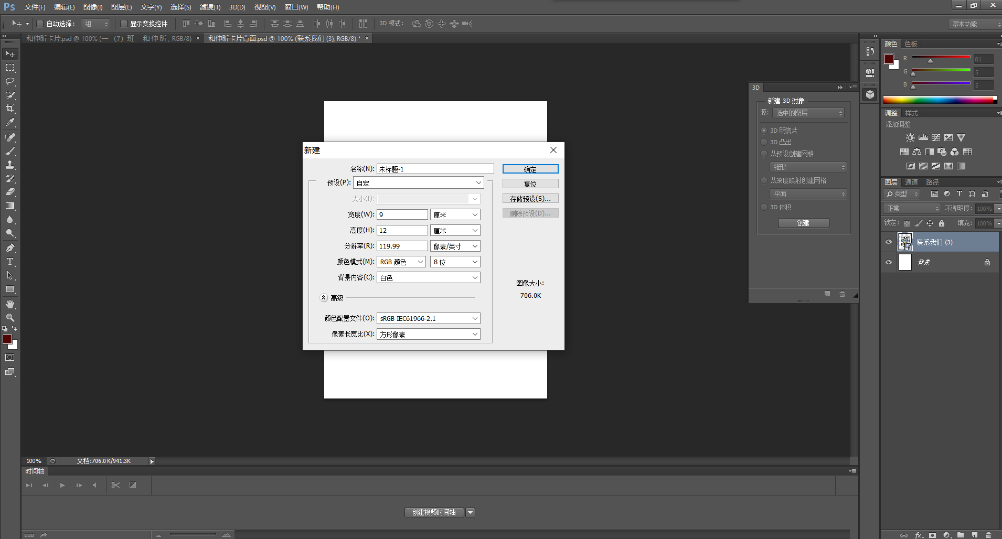This screenshot has width=1002, height=539.
Task: Select the Pen tool
Action: click(10, 248)
